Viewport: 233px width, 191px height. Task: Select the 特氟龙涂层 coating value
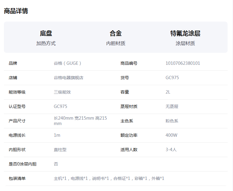185,33
